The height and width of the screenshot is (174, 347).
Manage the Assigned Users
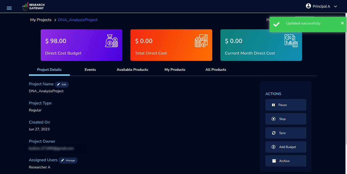(68, 160)
